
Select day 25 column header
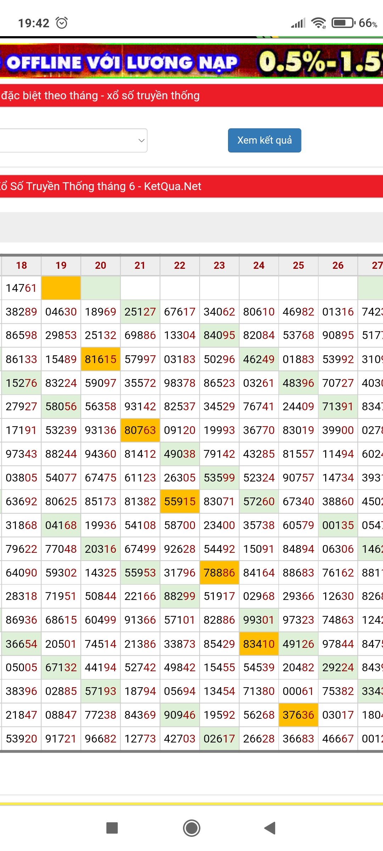pos(298,266)
